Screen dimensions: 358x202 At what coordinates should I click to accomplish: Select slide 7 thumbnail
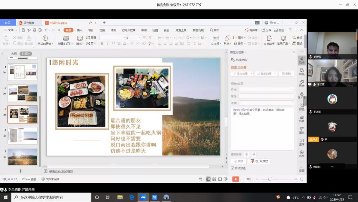[23, 136]
